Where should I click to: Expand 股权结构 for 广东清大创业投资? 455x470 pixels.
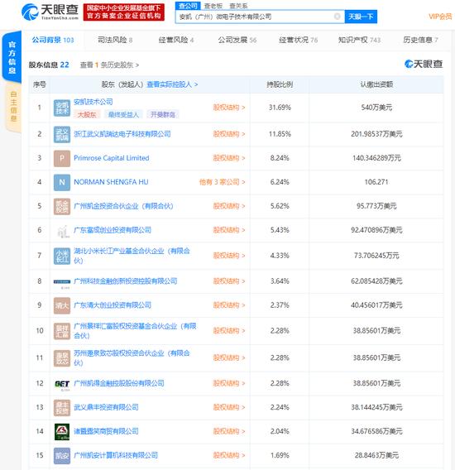pos(229,305)
